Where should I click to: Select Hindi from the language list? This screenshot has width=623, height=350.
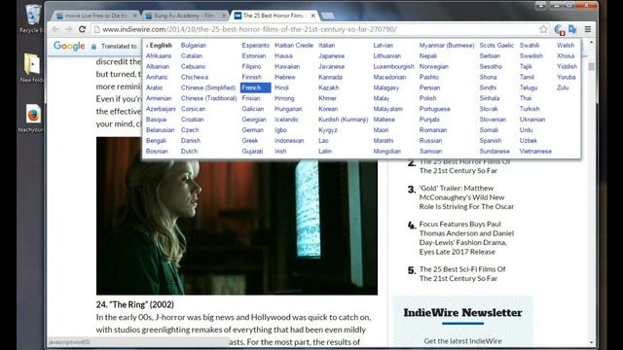[281, 87]
